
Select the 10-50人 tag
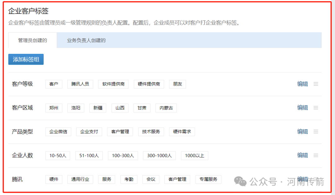(x=58, y=156)
